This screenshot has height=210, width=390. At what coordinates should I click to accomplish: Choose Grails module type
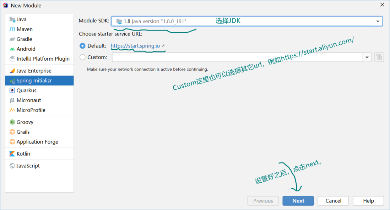(39, 132)
